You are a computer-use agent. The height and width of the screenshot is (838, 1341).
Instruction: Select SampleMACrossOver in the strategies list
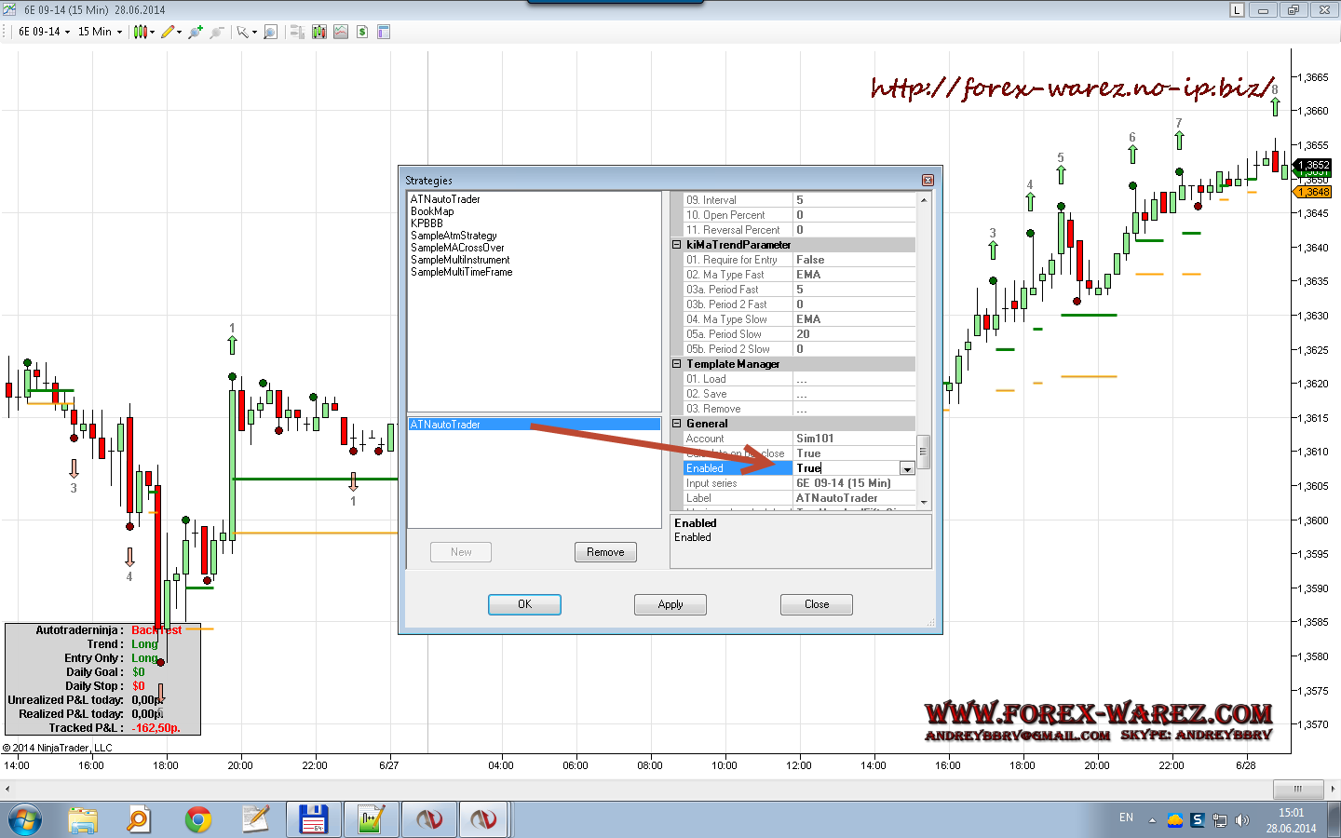point(457,248)
